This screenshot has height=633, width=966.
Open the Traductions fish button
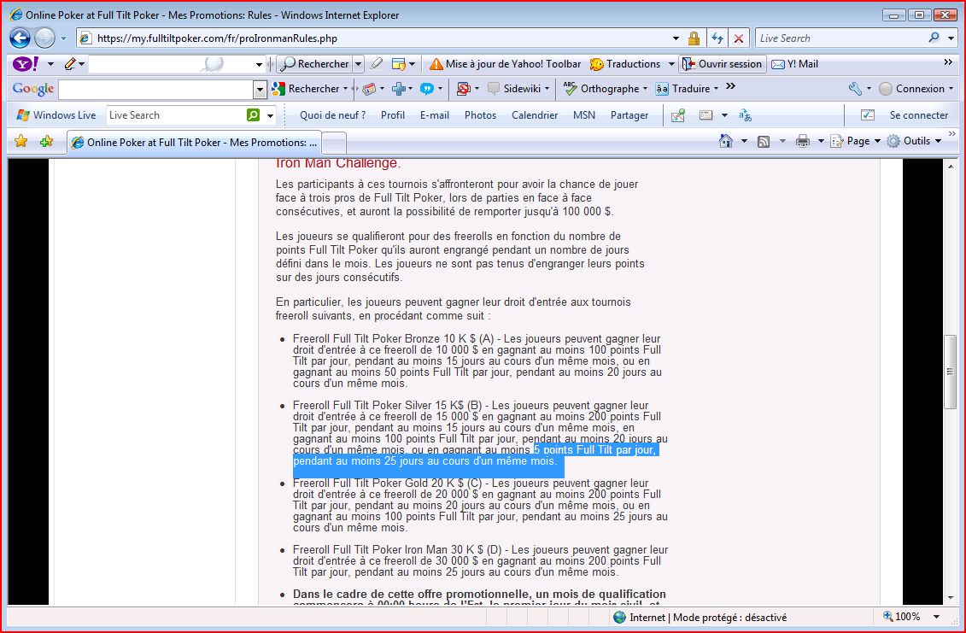coord(624,64)
